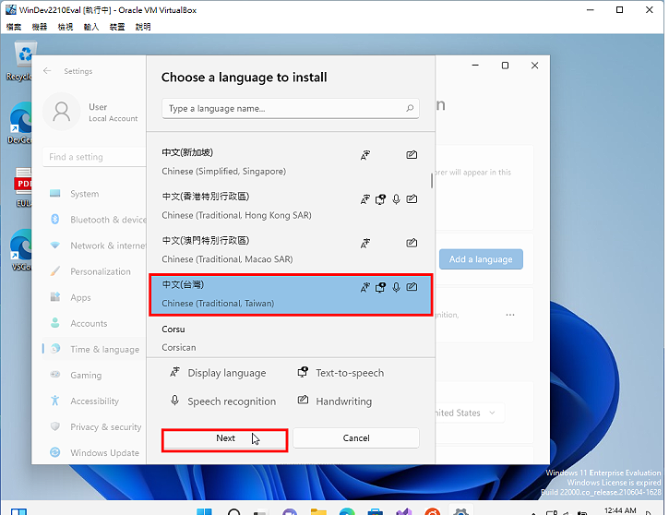Click the language list scrollbar thumb
The width and height of the screenshot is (669, 515).
(x=431, y=181)
